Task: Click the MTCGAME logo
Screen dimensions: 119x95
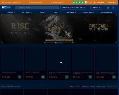Action: 6,7
